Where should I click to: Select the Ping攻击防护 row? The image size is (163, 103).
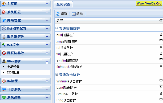pos(109,100)
